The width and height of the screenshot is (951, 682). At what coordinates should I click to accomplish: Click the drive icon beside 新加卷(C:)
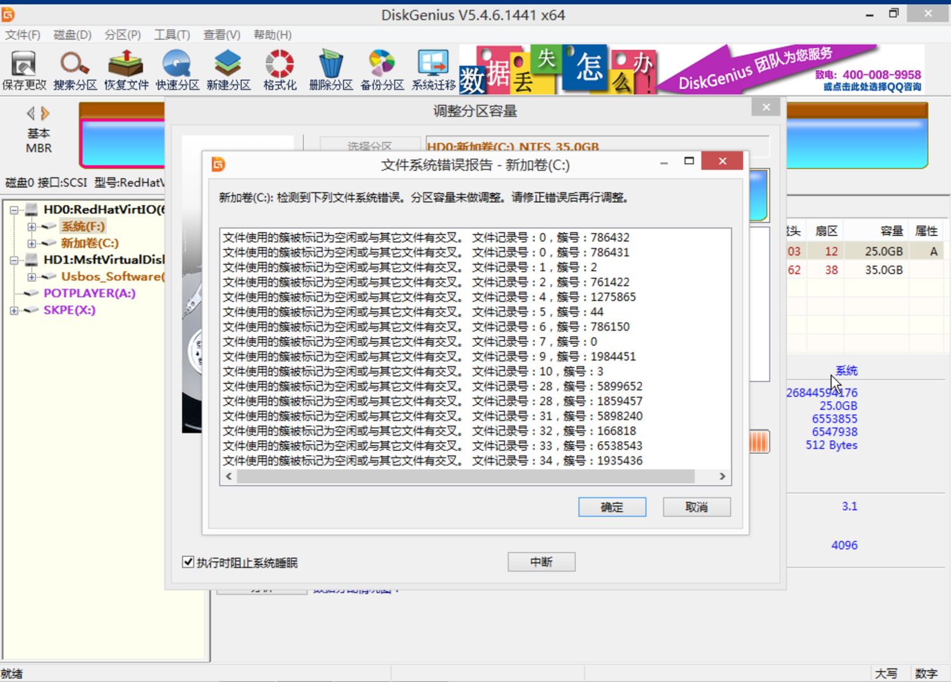click(49, 243)
